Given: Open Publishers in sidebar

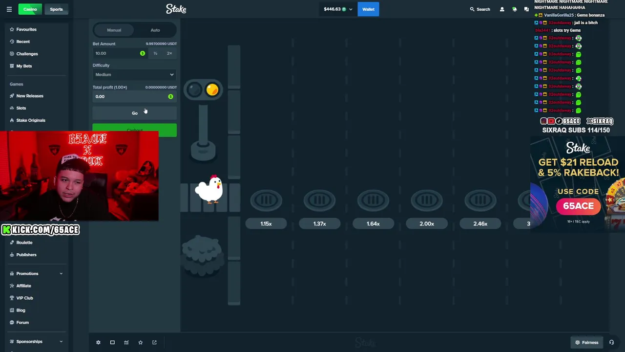Looking at the screenshot, I should click(x=26, y=255).
